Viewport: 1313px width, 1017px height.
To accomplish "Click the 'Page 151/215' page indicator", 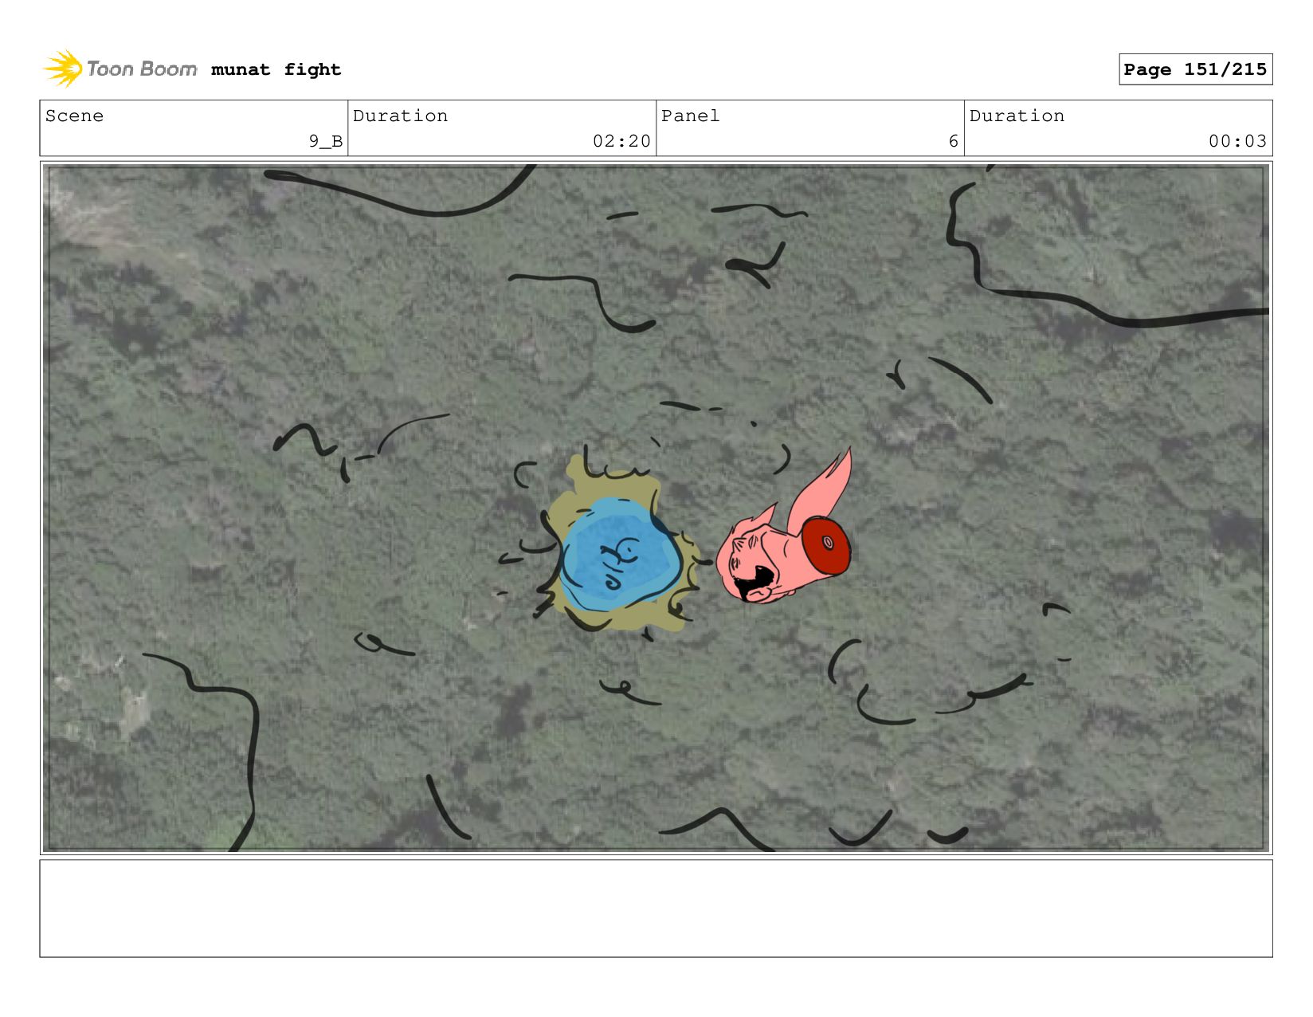I will [1195, 69].
